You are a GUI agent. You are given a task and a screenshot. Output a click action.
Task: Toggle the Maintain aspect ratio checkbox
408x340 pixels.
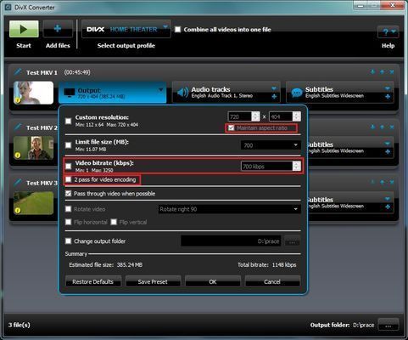[231, 127]
